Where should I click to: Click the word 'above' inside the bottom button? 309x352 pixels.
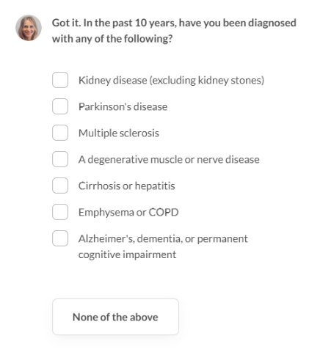pyautogui.click(x=144, y=317)
